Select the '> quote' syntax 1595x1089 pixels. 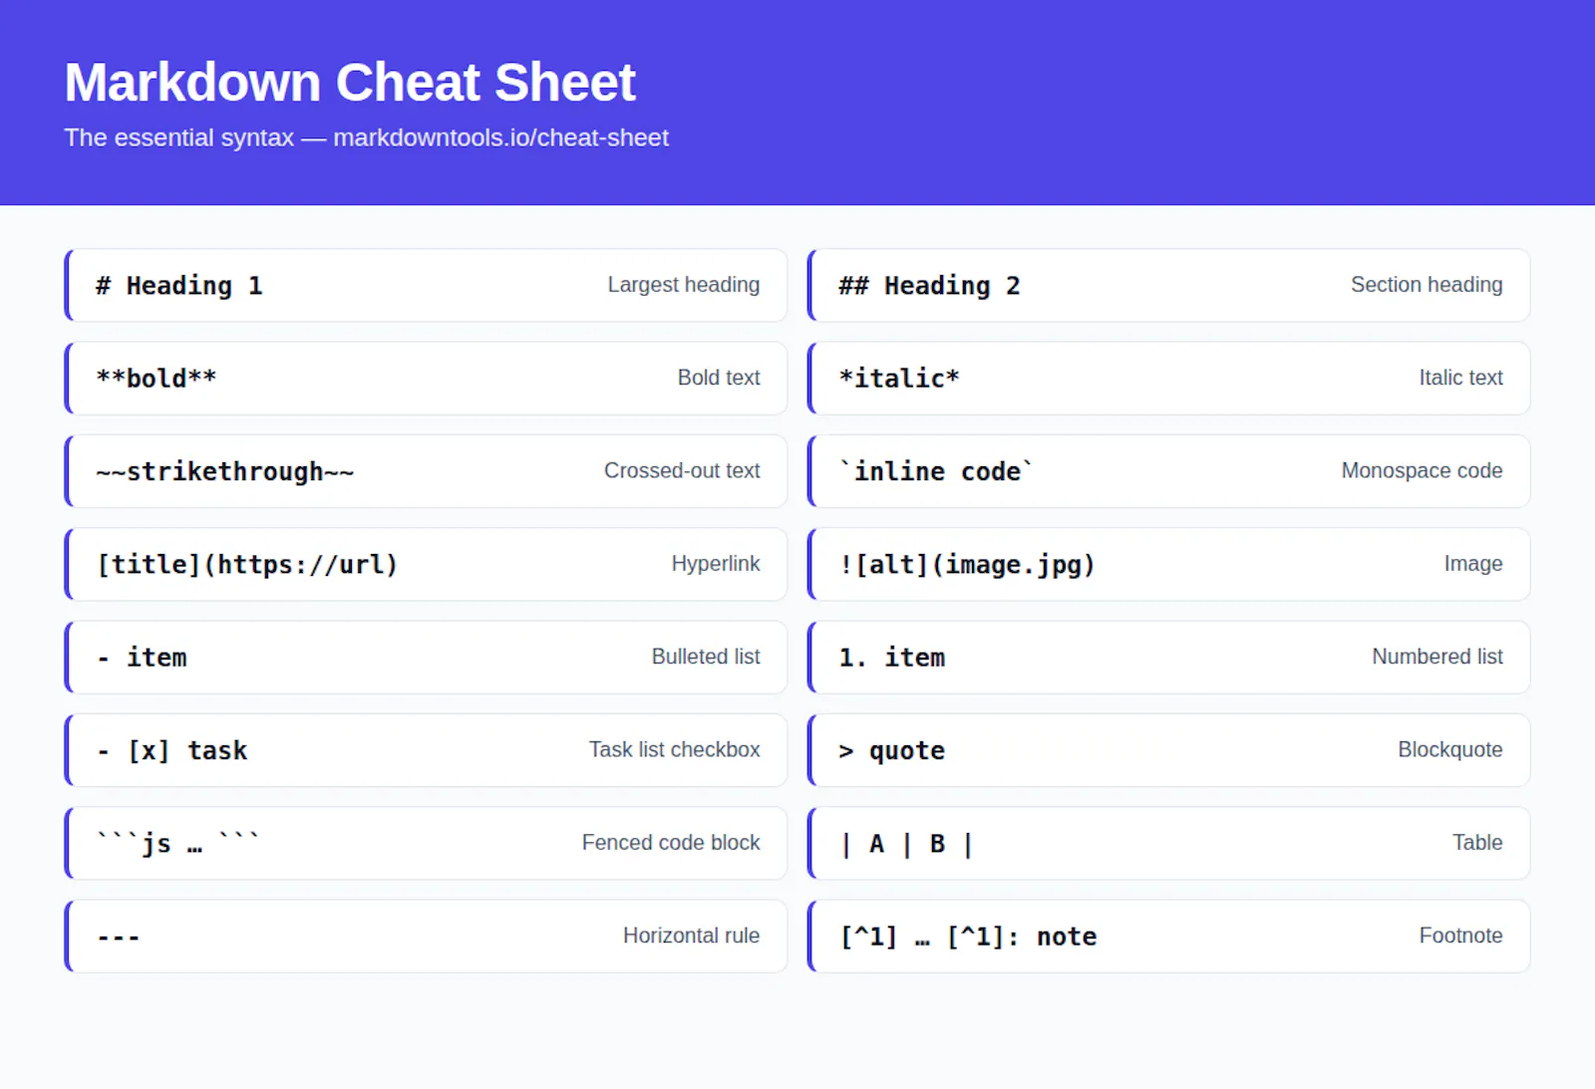pos(892,751)
